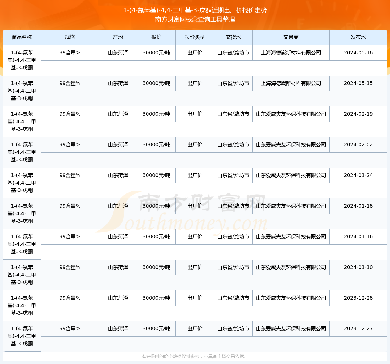
Task: Select the product name in the 2023-12-28 row
Action: tap(22, 305)
